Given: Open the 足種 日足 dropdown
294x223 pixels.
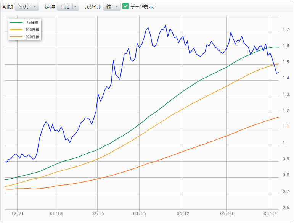Looking at the screenshot, I should 68,7.
